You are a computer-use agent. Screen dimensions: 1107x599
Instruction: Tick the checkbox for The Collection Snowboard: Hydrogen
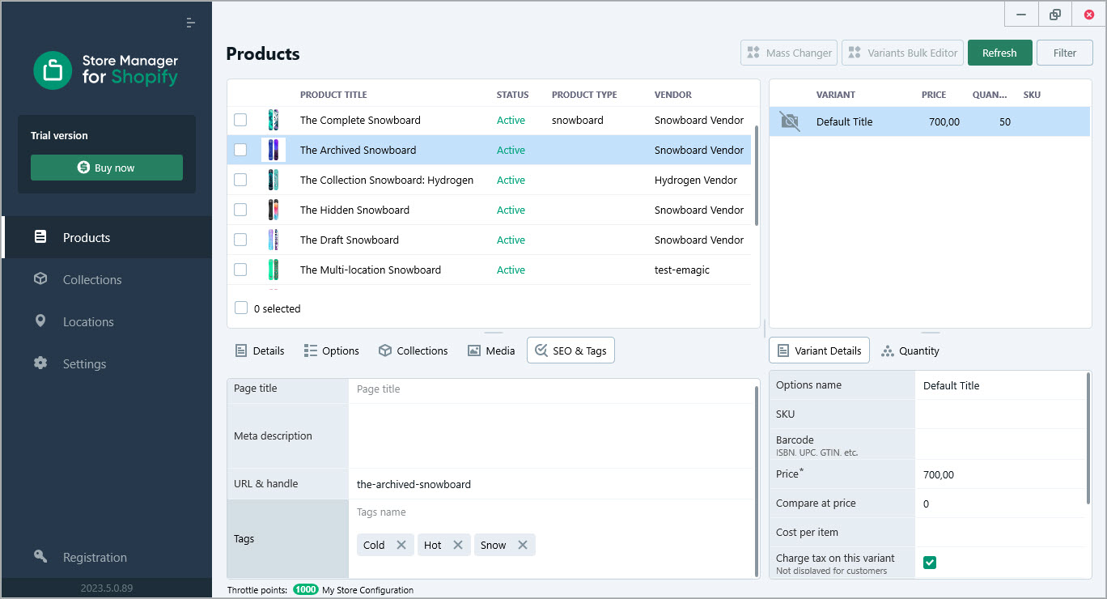click(x=240, y=180)
